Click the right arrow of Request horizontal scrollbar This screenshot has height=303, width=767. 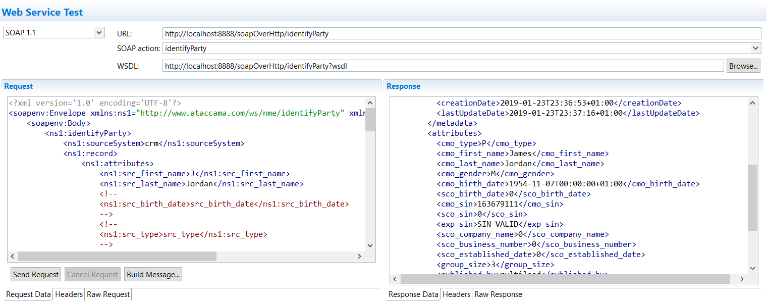[x=359, y=256]
